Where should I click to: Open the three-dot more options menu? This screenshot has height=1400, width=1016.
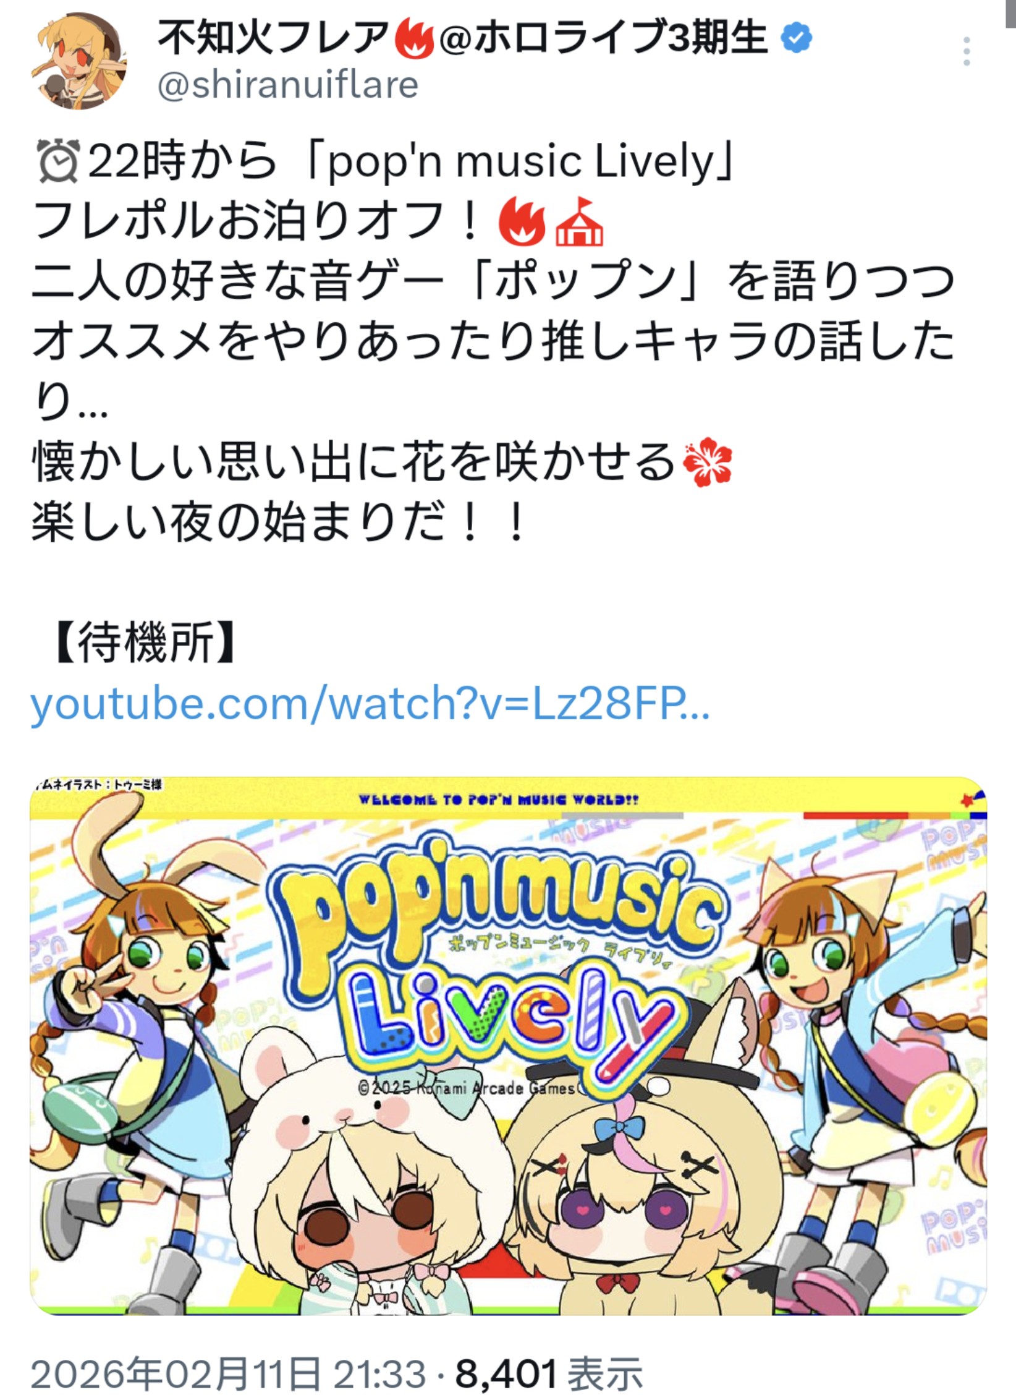(967, 51)
